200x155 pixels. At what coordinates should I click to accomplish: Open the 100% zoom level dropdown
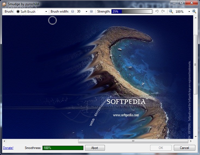(x=189, y=12)
